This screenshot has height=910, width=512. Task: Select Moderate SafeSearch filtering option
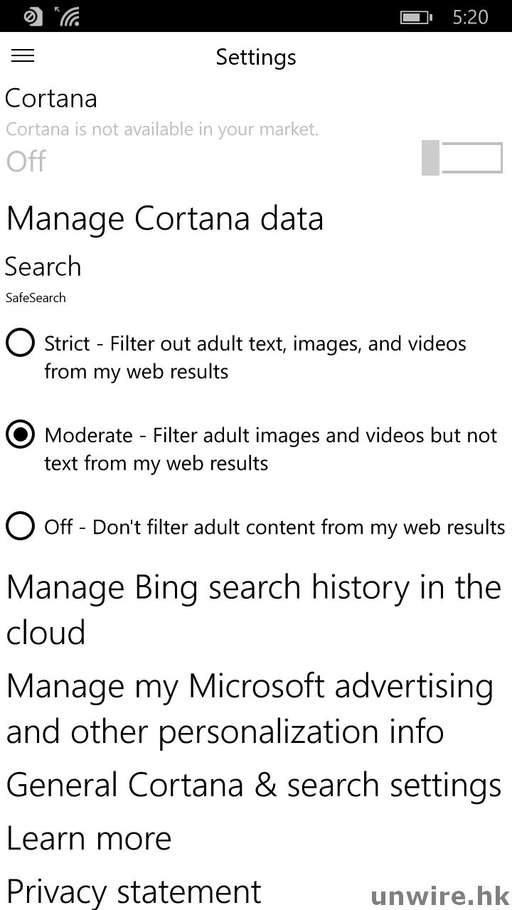[x=20, y=435]
